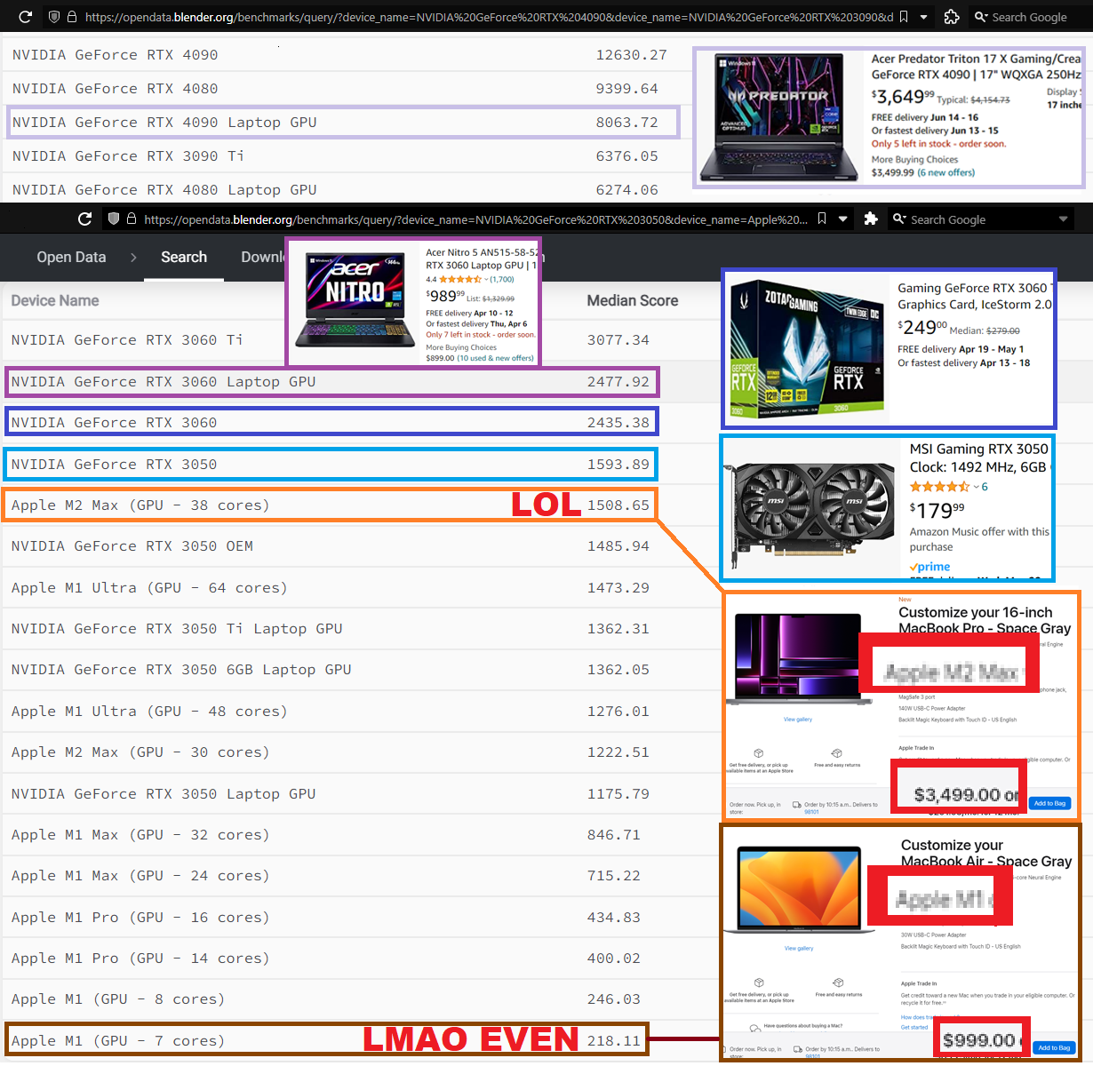Open the dropdown arrow after the RTX 4090 URL bookmark icon

[x=924, y=17]
